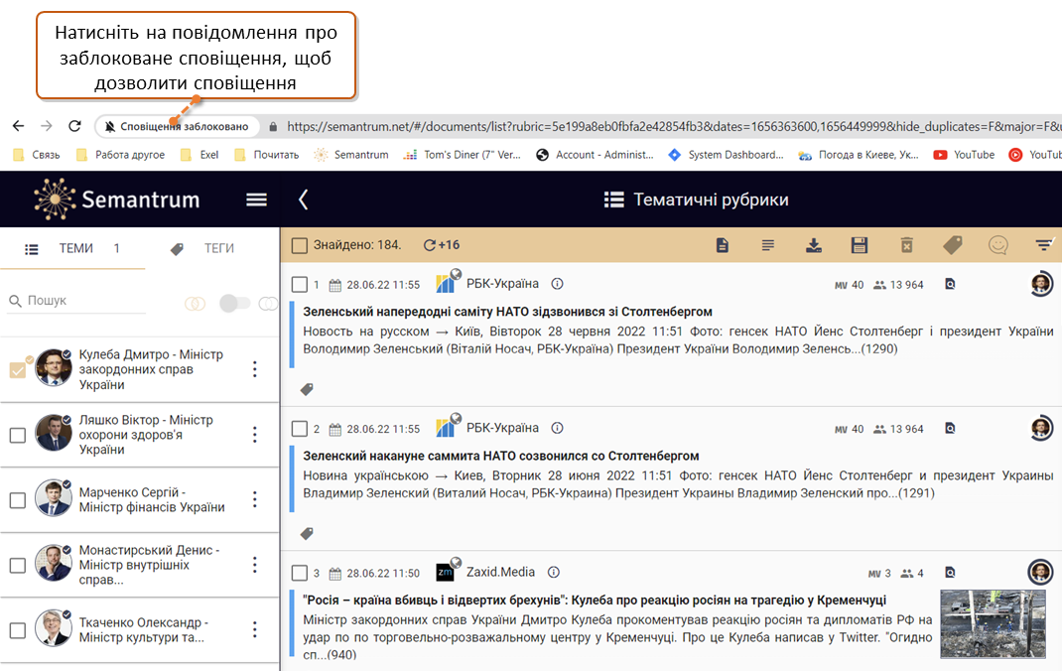Open the YouTube bookmark
The width and height of the screenshot is (1062, 671).
tap(964, 155)
